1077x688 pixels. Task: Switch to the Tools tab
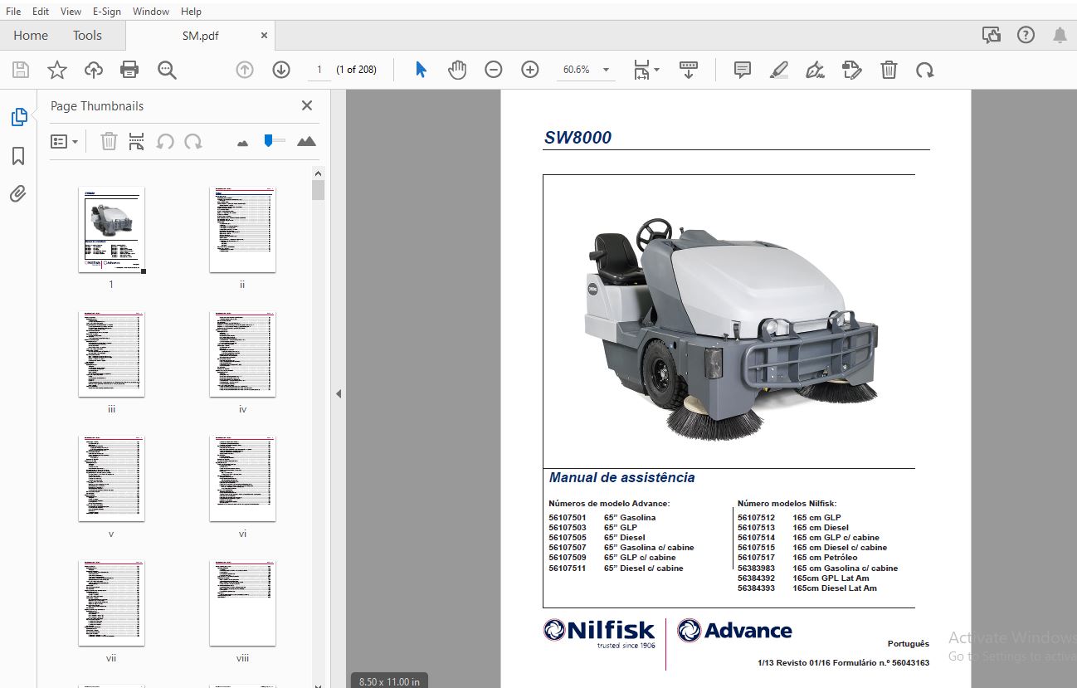[x=87, y=35]
